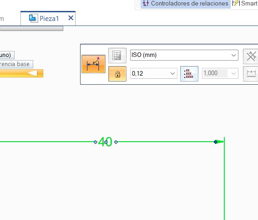Select the 40 dimension value
This screenshot has height=220, width=258.
[105, 142]
